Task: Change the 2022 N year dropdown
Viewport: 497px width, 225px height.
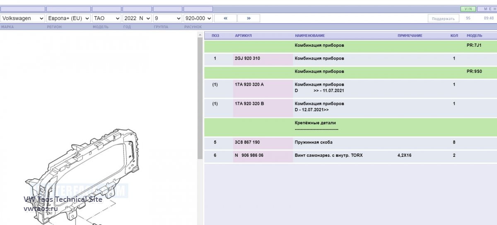Action: point(137,18)
